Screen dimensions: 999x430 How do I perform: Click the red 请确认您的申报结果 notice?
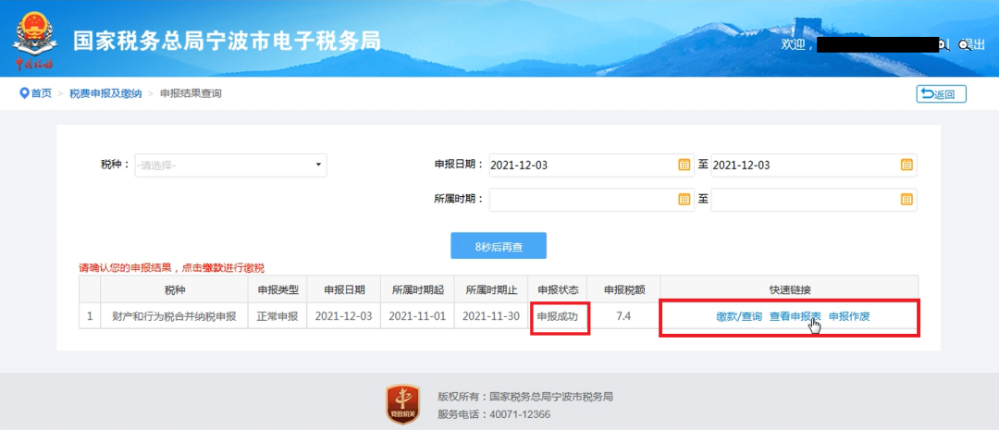click(x=171, y=268)
